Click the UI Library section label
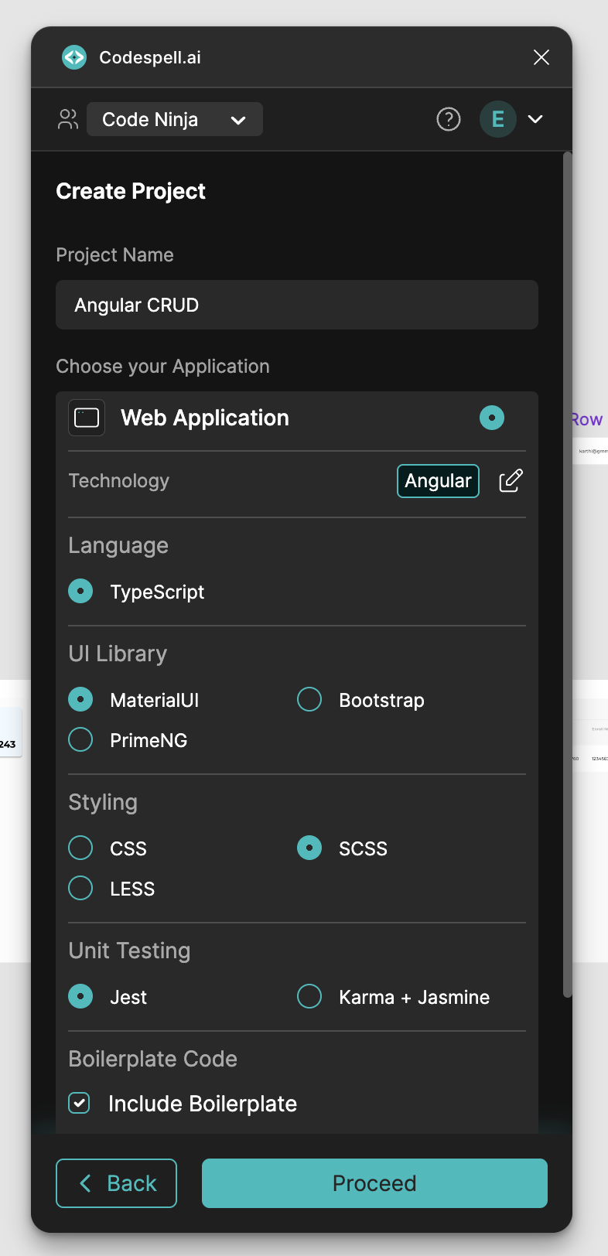Viewport: 608px width, 1256px height. [118, 654]
